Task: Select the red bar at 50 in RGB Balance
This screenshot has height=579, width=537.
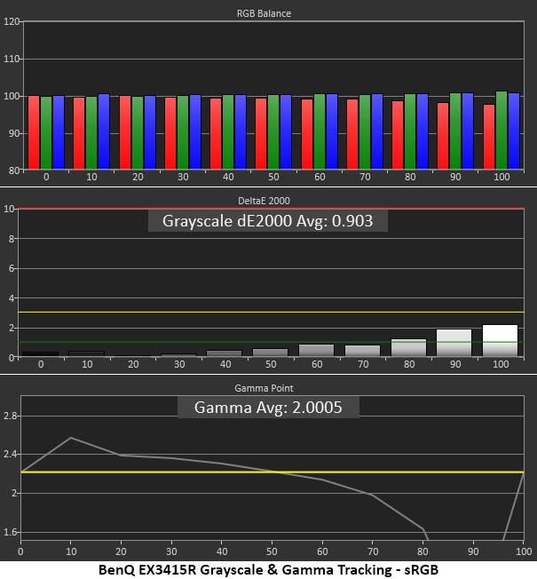Action: click(x=261, y=134)
